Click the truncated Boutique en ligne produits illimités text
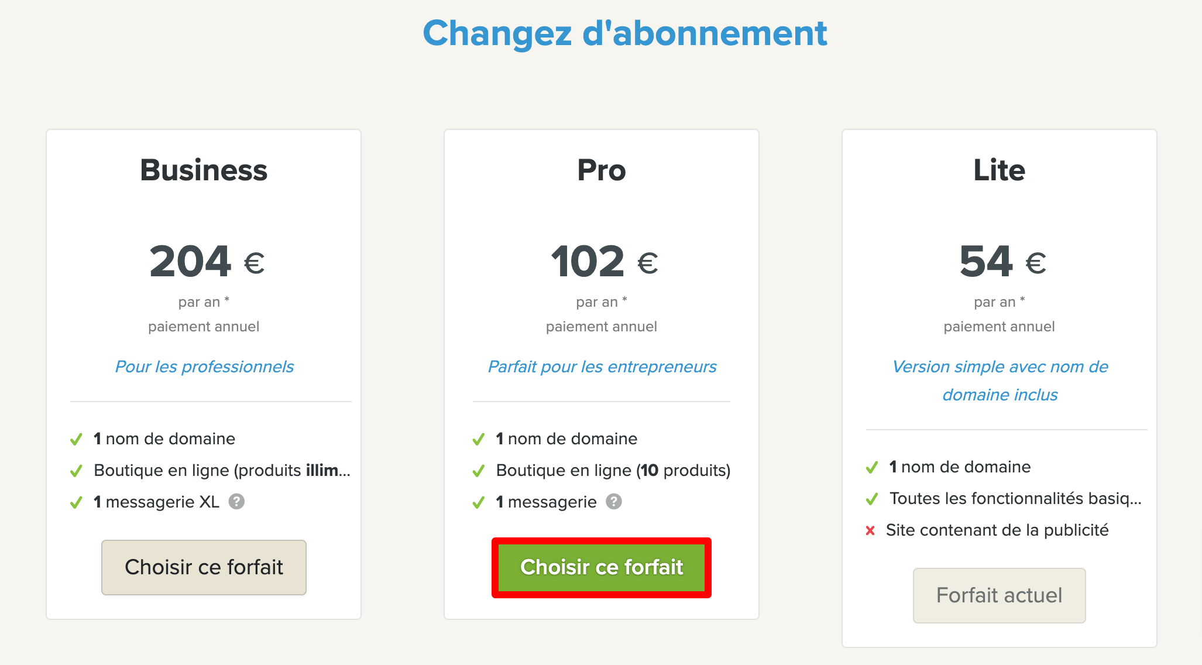This screenshot has width=1202, height=665. [222, 470]
